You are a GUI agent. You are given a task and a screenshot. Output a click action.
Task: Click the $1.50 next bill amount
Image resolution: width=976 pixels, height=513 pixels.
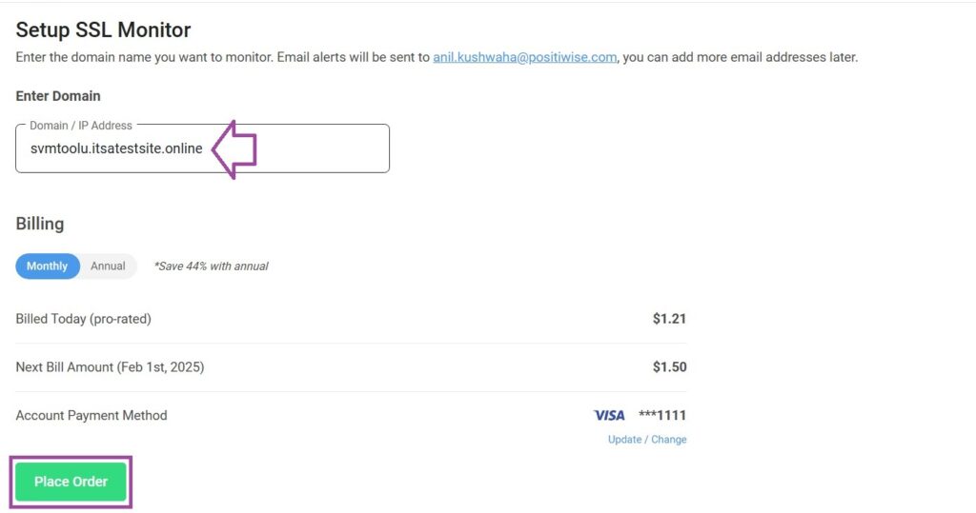coord(669,367)
